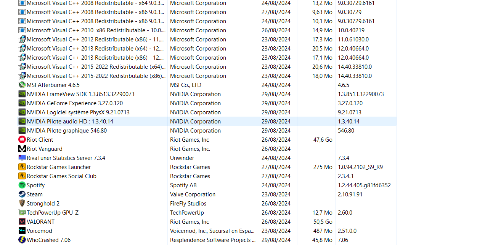Screen dimensions: 477x245
Task: Click the NVIDIA GeForce Experience row icon
Action: (x=22, y=103)
